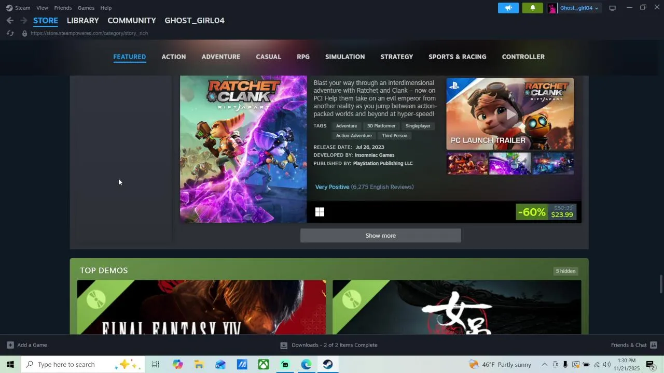Click the Adventure tag
664x373 pixels.
347,126
